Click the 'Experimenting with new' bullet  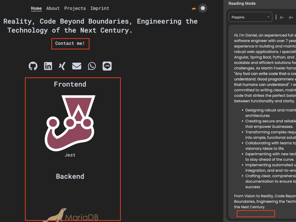[271, 157]
